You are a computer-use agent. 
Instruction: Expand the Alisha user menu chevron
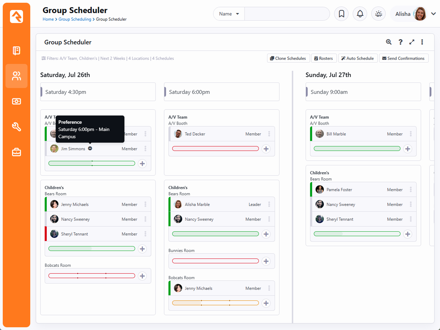[433, 14]
